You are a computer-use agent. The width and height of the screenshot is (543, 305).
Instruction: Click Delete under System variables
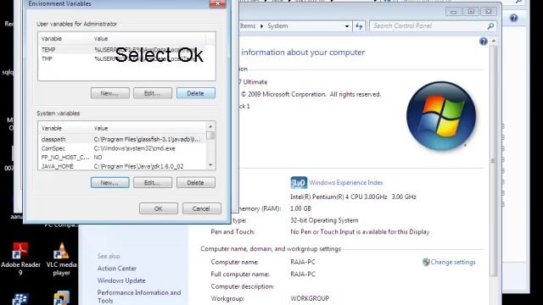(196, 183)
